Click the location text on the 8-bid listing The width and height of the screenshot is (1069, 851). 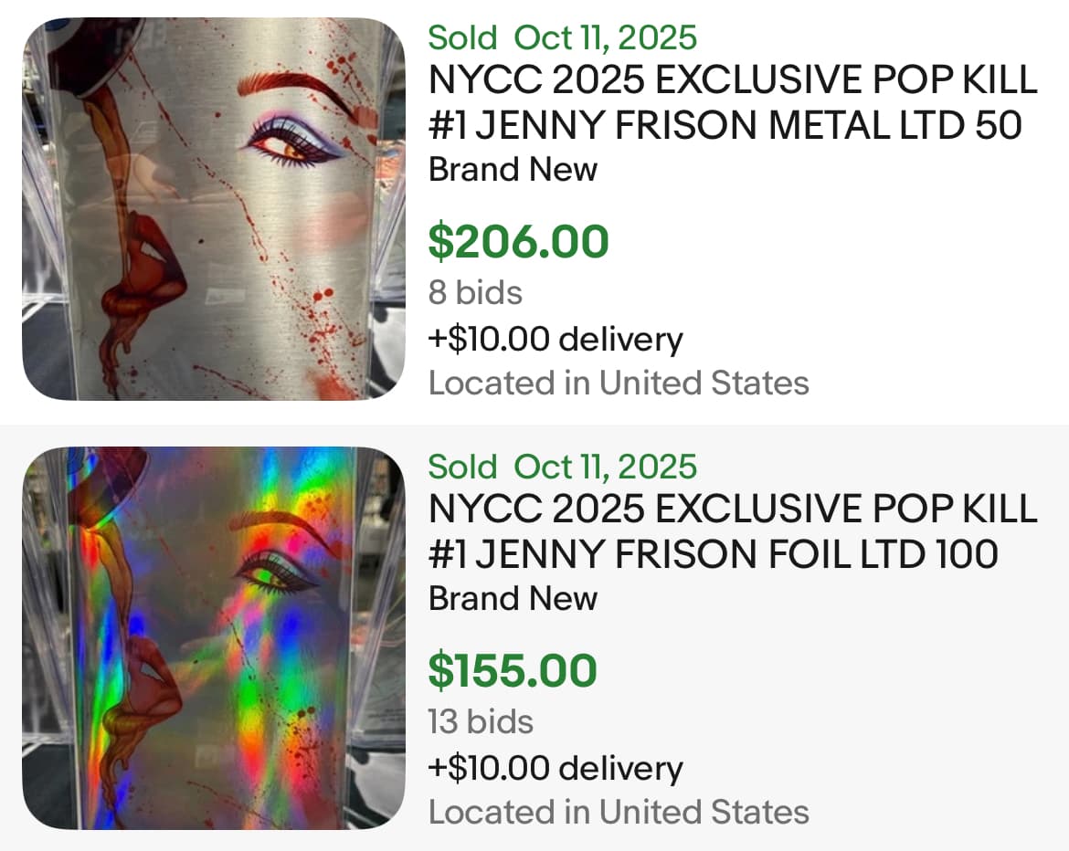(619, 383)
